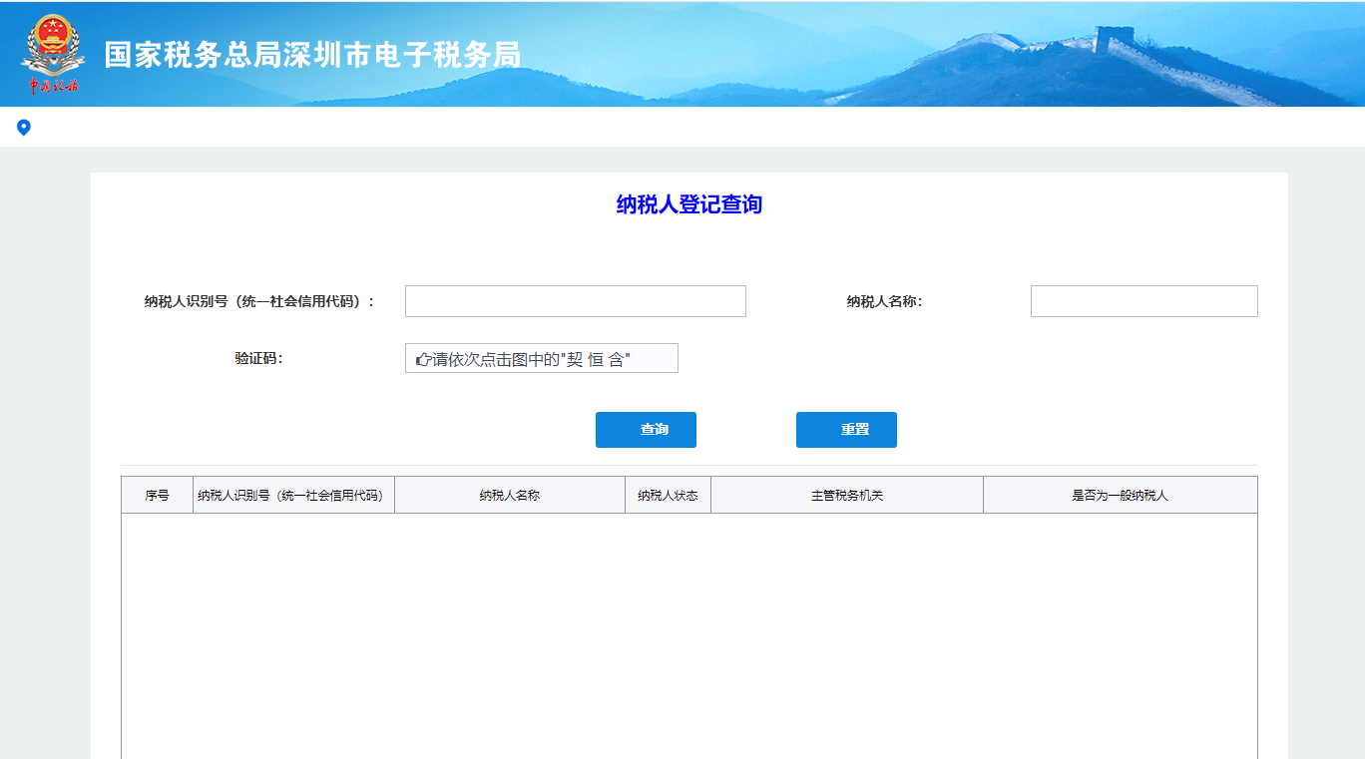Click the 是否为一般纳税人 column header
This screenshot has height=759, width=1365.
1120,494
